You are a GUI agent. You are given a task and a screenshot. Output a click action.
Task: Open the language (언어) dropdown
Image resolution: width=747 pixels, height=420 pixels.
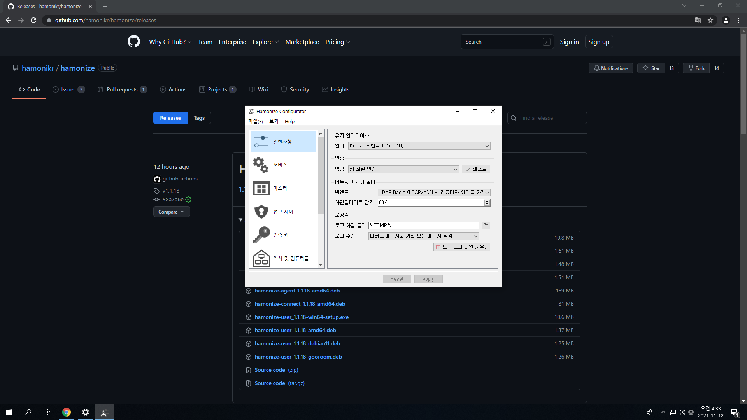click(419, 146)
